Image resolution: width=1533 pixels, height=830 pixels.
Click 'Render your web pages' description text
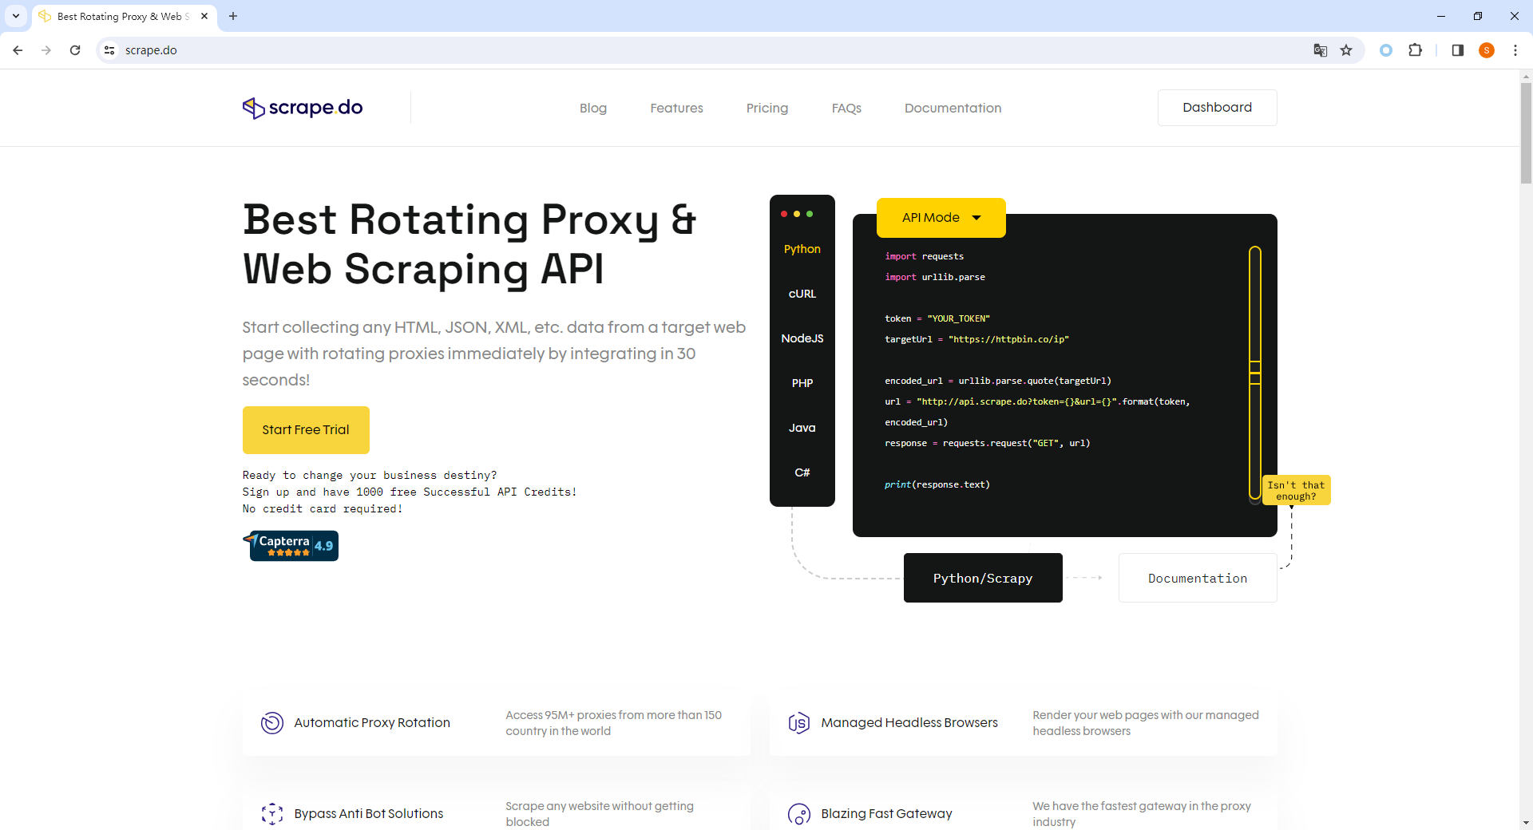pos(1146,723)
